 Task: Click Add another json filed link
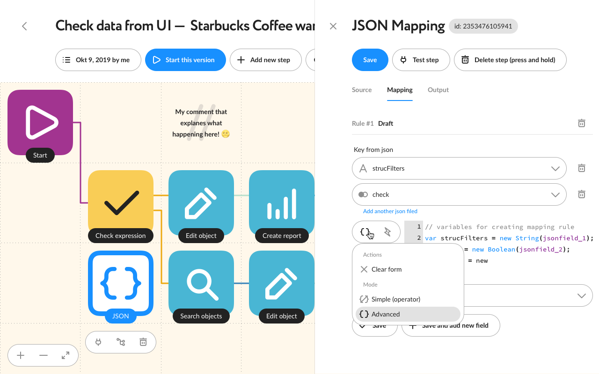[x=390, y=211]
